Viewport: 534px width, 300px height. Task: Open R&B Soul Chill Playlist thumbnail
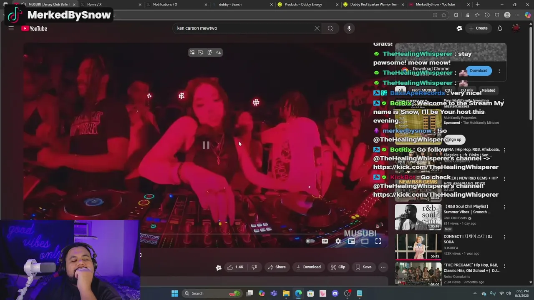click(x=418, y=217)
